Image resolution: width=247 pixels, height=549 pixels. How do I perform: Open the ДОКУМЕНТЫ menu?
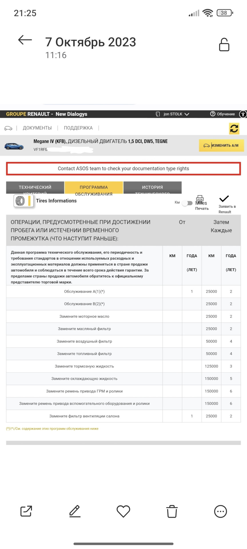[x=37, y=128]
